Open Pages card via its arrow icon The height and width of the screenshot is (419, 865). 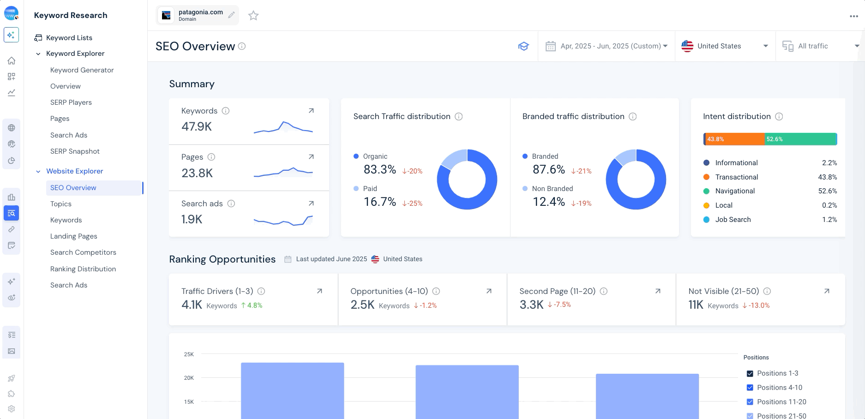(x=311, y=157)
